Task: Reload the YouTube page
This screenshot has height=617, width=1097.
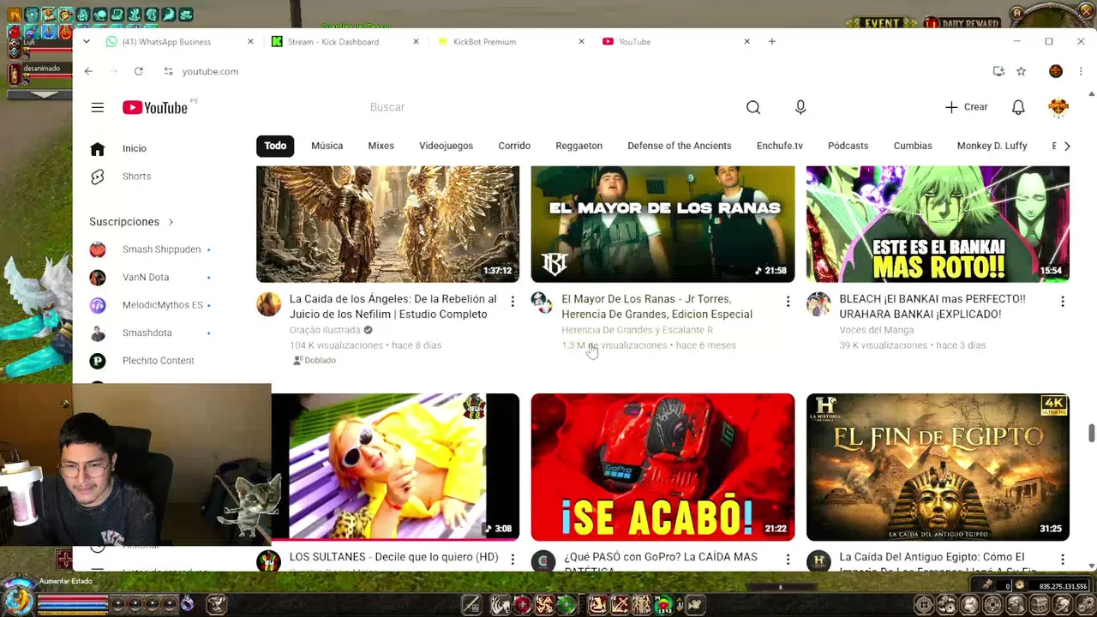Action: tap(139, 71)
